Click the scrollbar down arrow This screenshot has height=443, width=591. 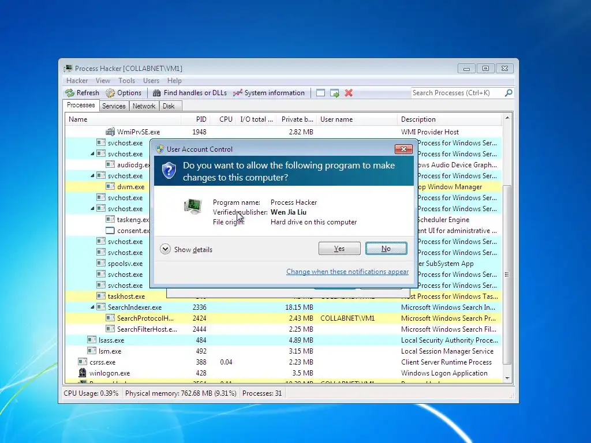click(507, 378)
